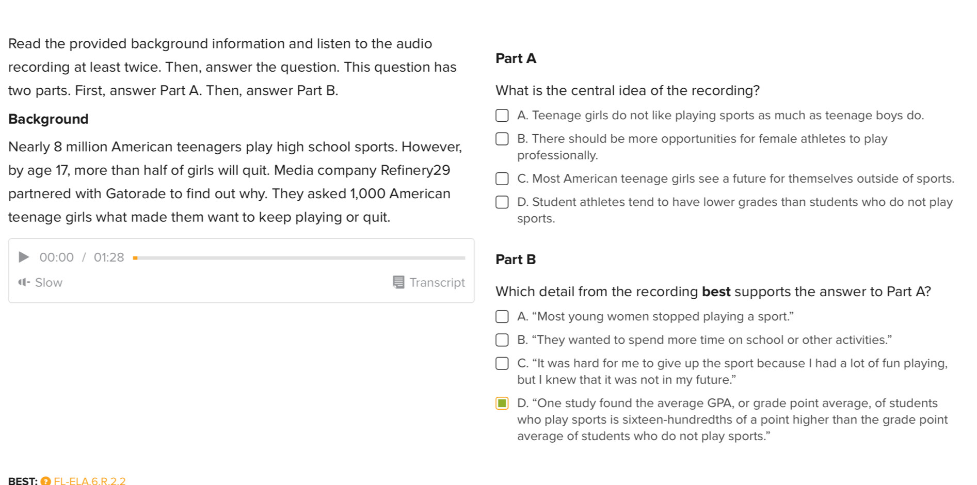The image size is (977, 485).
Task: Open the Transcript via its document icon
Action: click(x=397, y=282)
